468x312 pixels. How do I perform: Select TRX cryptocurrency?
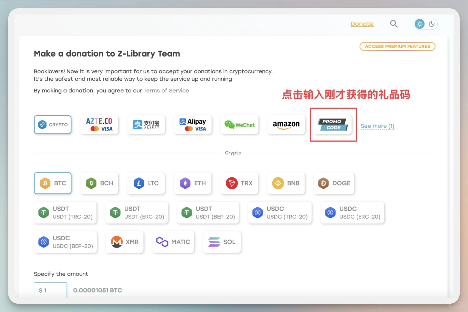(239, 183)
